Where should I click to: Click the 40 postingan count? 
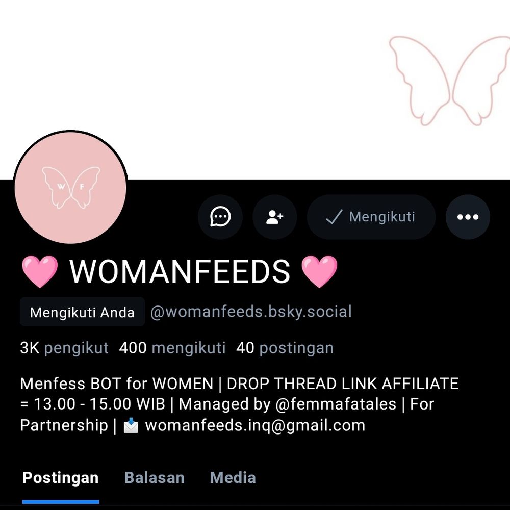tap(285, 348)
